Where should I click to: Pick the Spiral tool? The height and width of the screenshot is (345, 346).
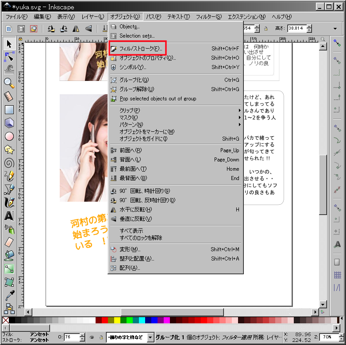point(9,163)
